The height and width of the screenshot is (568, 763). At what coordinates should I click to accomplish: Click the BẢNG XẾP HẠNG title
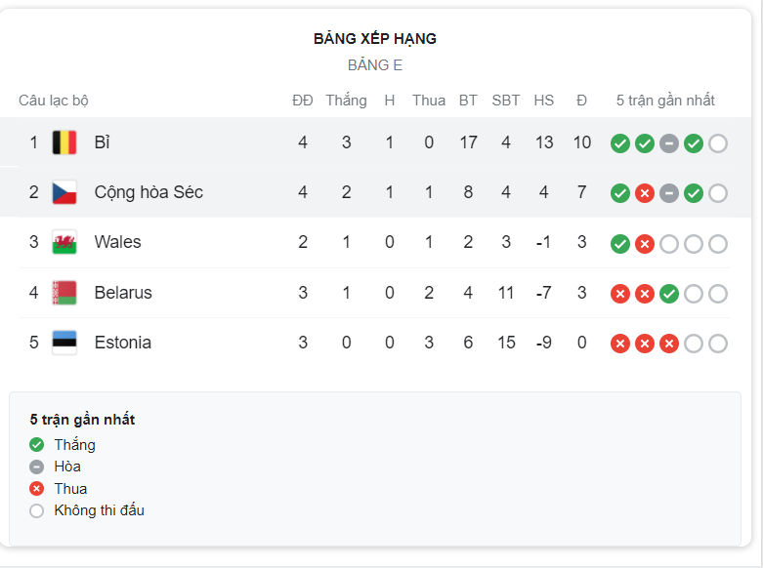375,38
